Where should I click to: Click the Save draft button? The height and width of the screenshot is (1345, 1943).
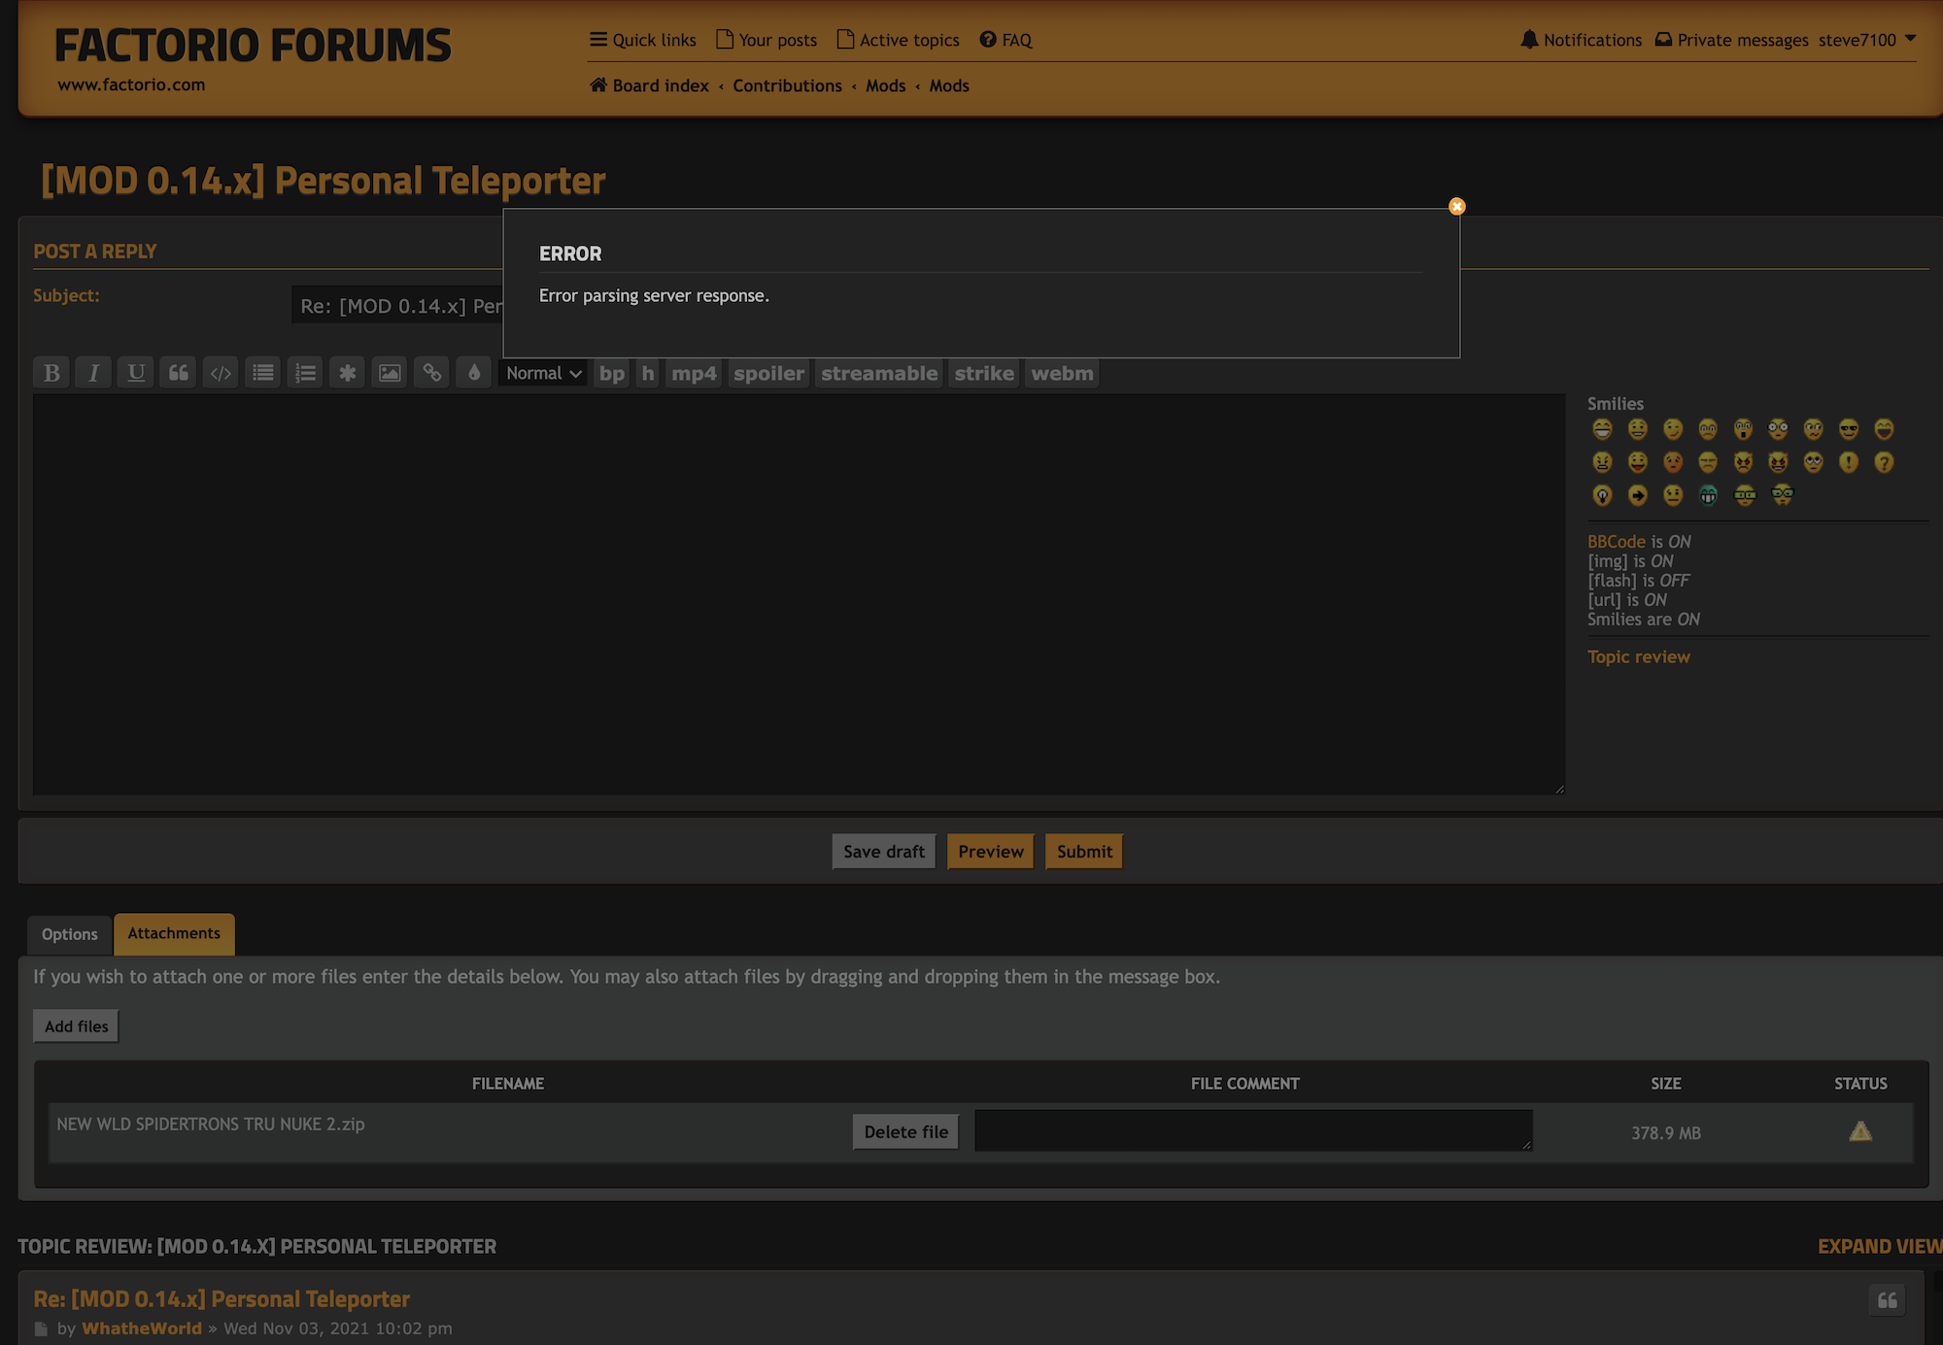tap(883, 852)
